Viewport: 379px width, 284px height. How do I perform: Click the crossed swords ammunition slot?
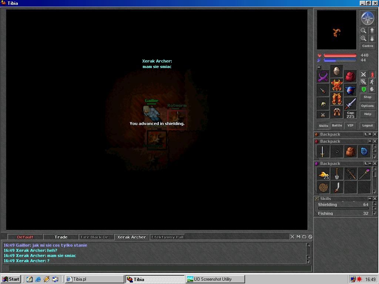pyautogui.click(x=323, y=115)
